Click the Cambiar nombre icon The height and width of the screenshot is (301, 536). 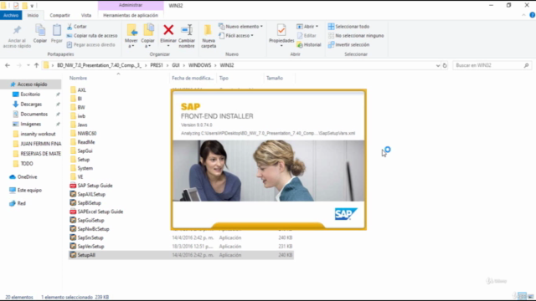(x=187, y=30)
